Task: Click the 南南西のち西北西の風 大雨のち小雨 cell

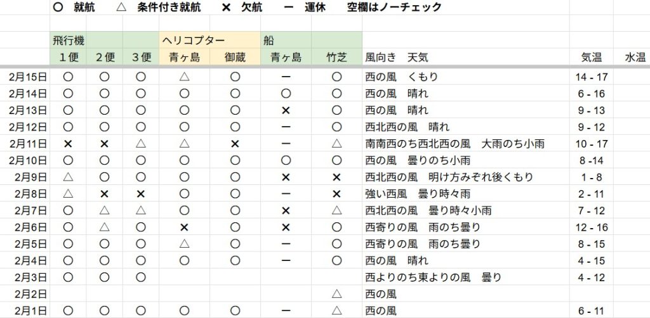Action: (454, 144)
